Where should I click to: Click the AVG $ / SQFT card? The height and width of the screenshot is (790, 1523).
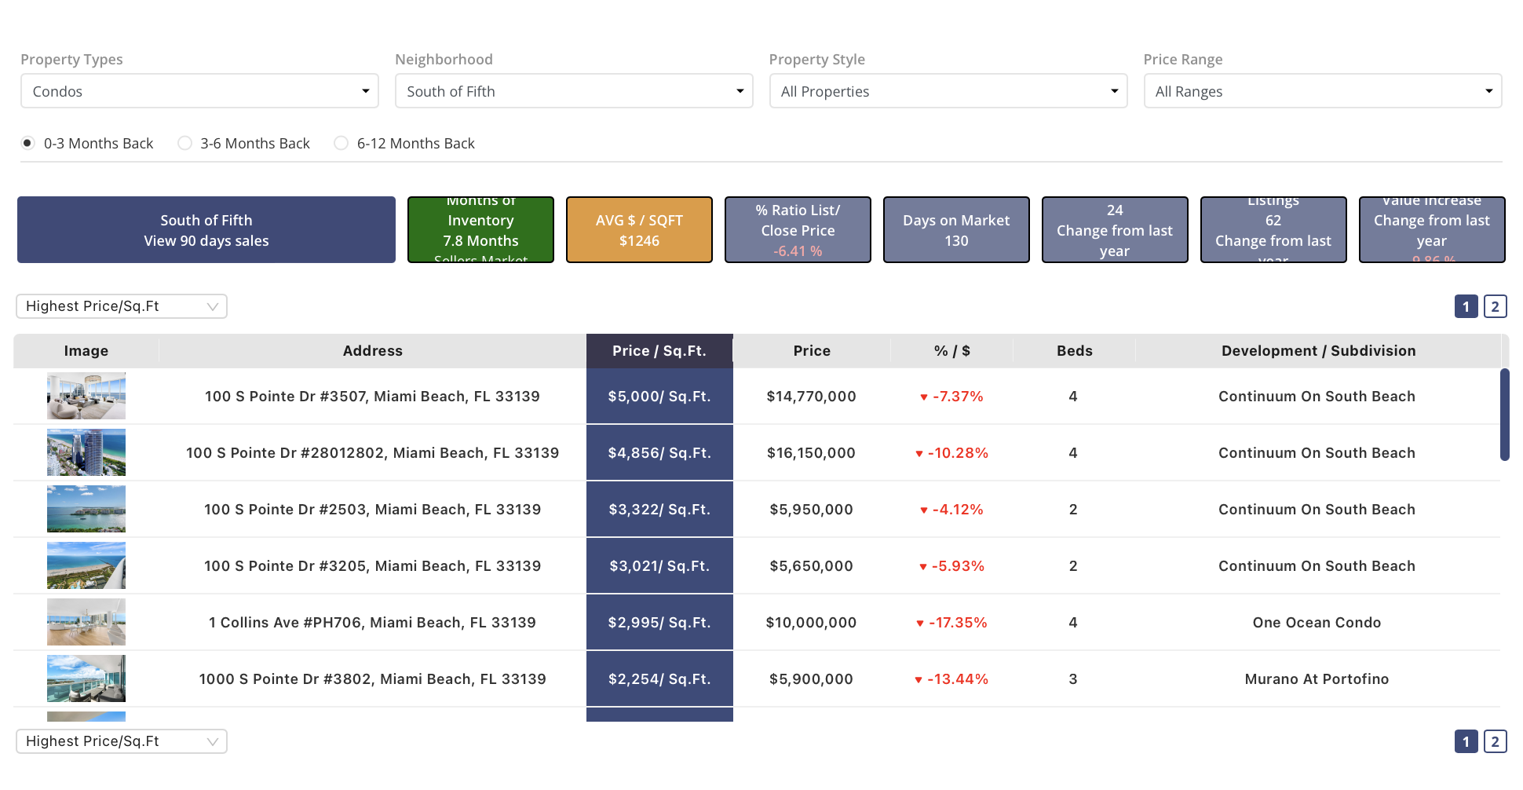[x=639, y=230]
